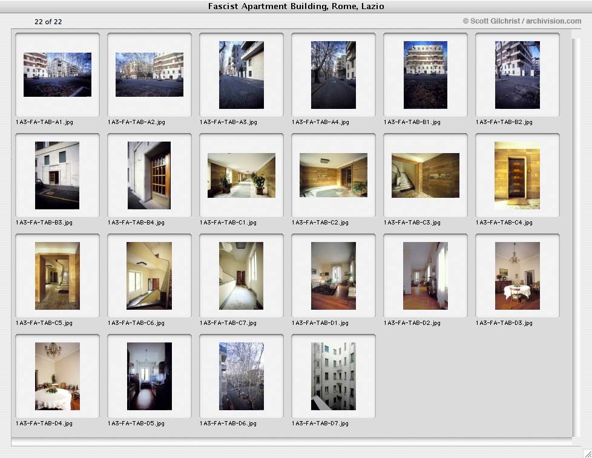Screen dimensions: 592x458
Task: Select thumbnail 1A3-FA-TAB-A2.jpg
Action: (x=150, y=74)
